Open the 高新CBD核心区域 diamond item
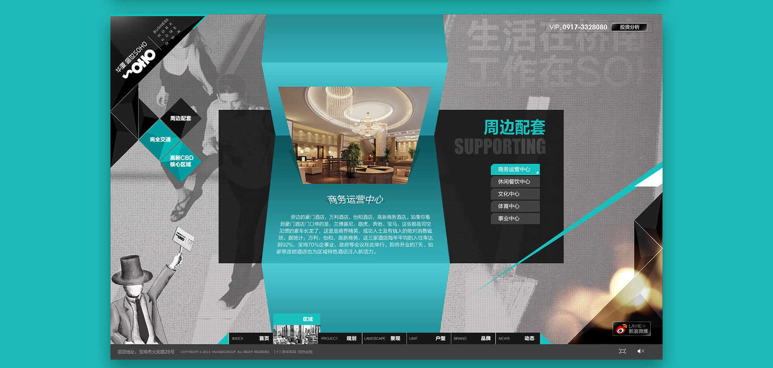Screen dimensions: 773x368 181,161
